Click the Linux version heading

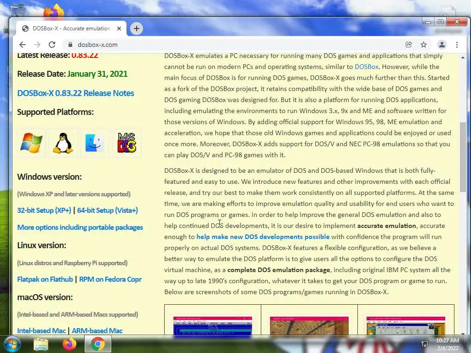click(x=41, y=245)
